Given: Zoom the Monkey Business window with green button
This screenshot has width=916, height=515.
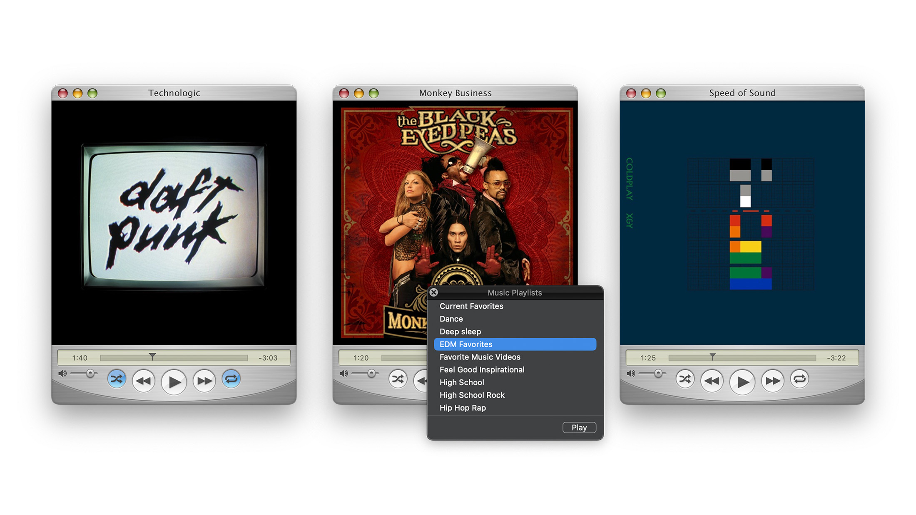Looking at the screenshot, I should (x=374, y=93).
